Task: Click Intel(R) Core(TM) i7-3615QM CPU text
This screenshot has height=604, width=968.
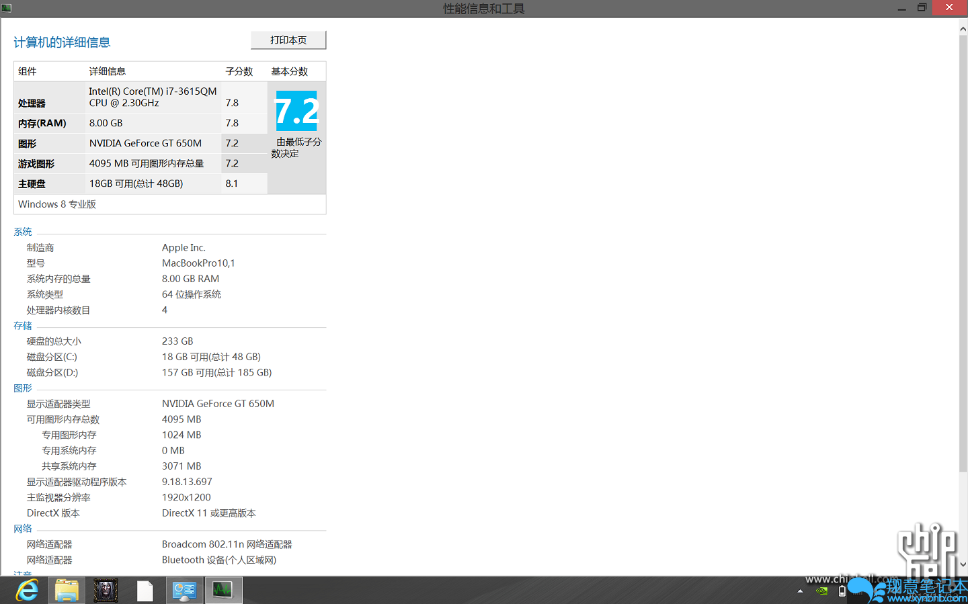Action: pyautogui.click(x=153, y=97)
